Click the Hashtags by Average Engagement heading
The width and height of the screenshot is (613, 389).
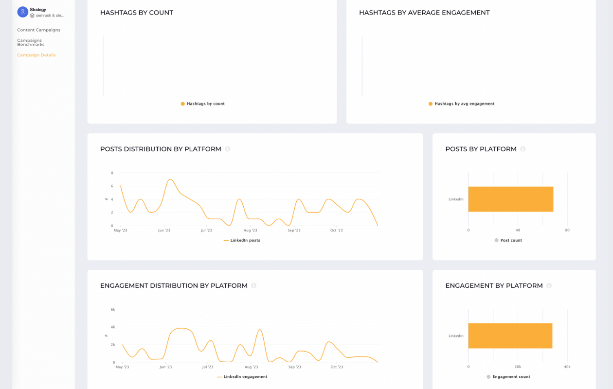coord(424,13)
